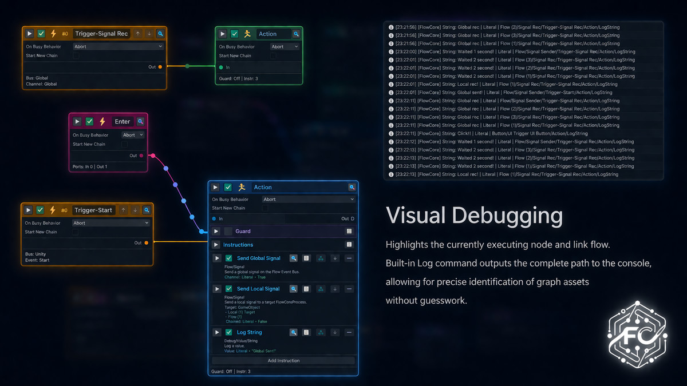Click the search icon on Trigger-Signal Rec node
Viewport: 687px width, 386px height.
click(x=160, y=34)
